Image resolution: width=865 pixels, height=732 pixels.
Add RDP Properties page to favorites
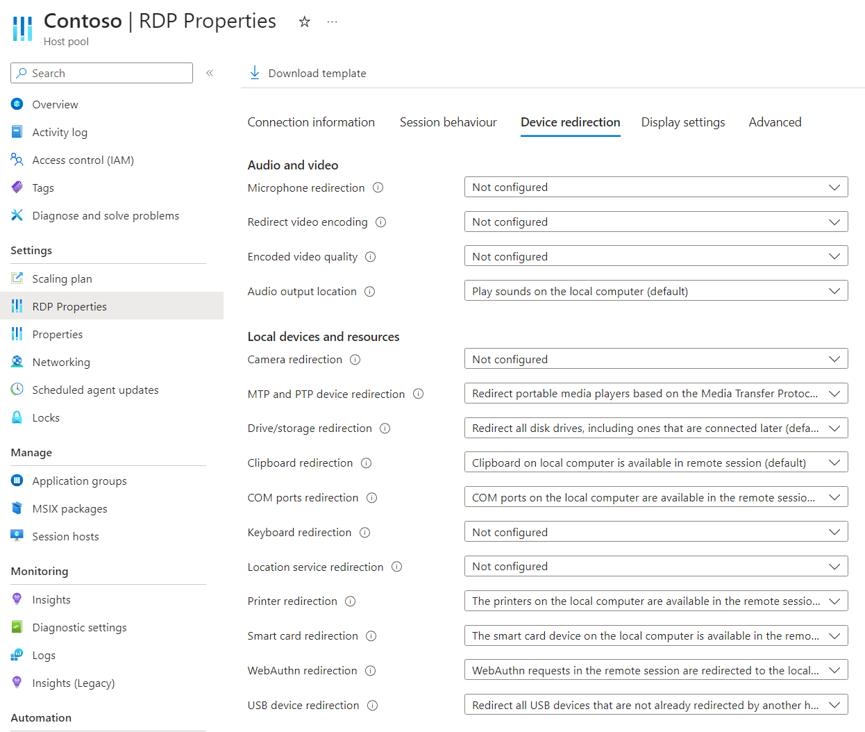[x=304, y=22]
